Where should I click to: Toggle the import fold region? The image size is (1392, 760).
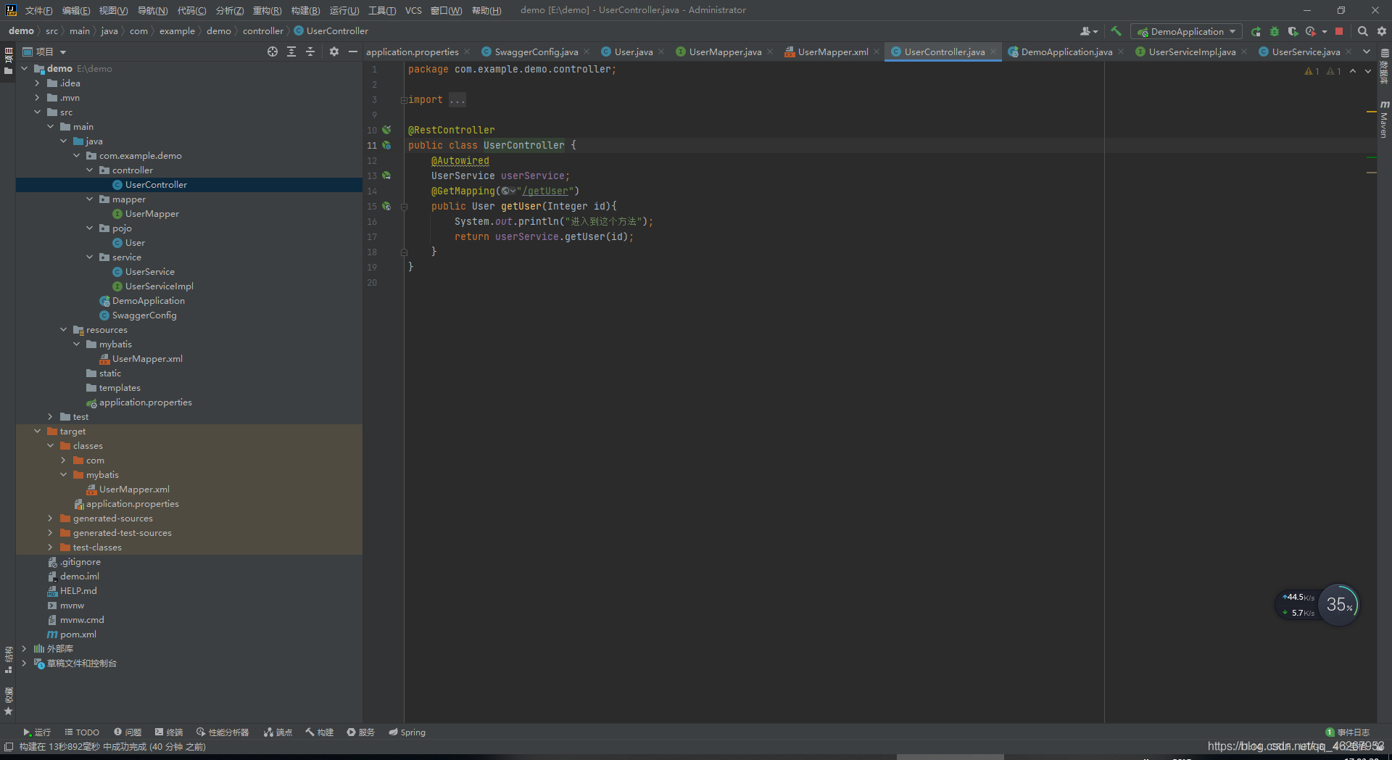pos(404,100)
